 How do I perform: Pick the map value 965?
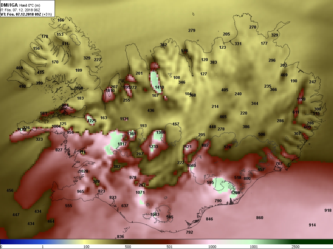[81, 192]
